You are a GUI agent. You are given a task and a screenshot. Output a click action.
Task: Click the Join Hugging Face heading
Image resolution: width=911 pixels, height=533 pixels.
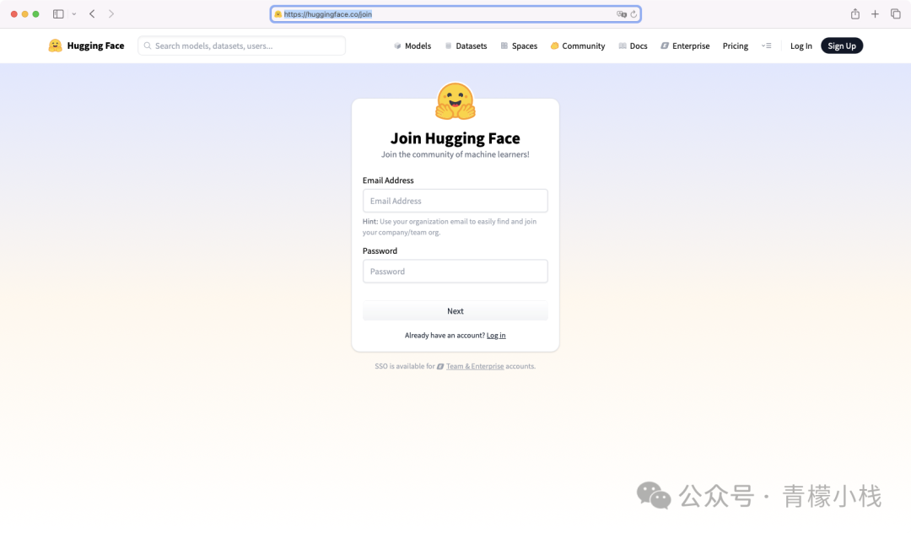tap(455, 138)
